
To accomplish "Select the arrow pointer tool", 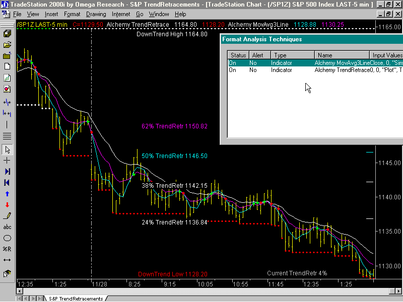I will (7, 149).
